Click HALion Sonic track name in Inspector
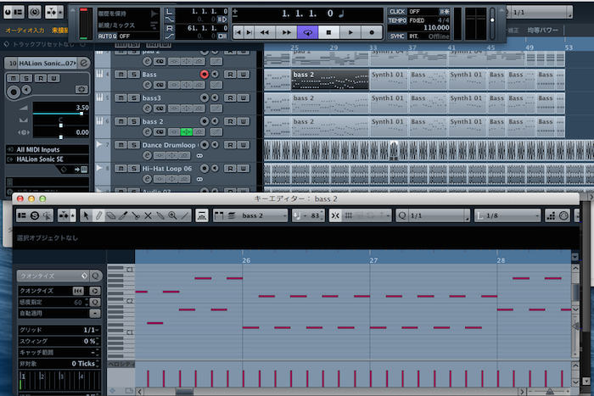 click(x=47, y=63)
